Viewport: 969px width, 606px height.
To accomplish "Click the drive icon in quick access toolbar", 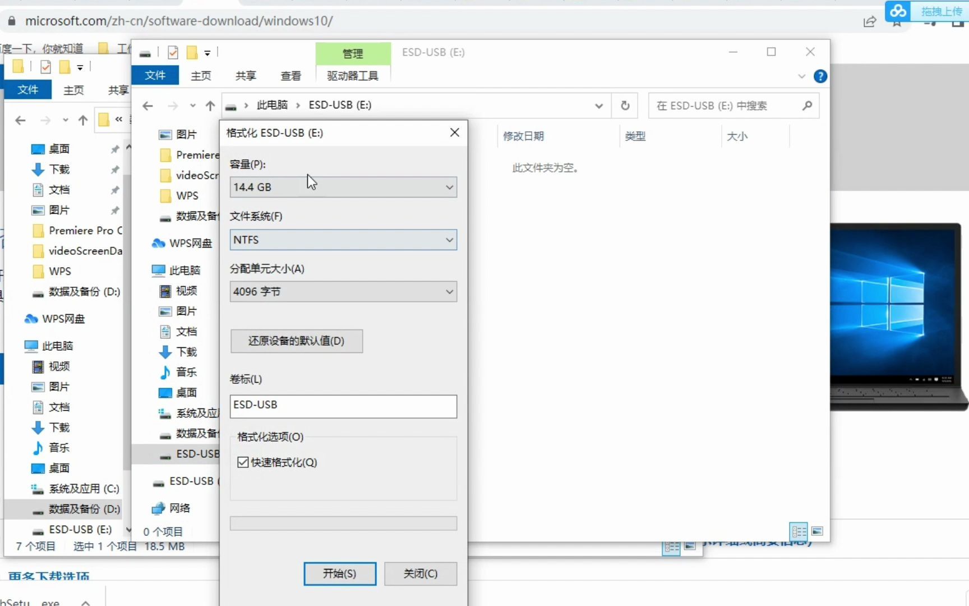I will pos(145,53).
